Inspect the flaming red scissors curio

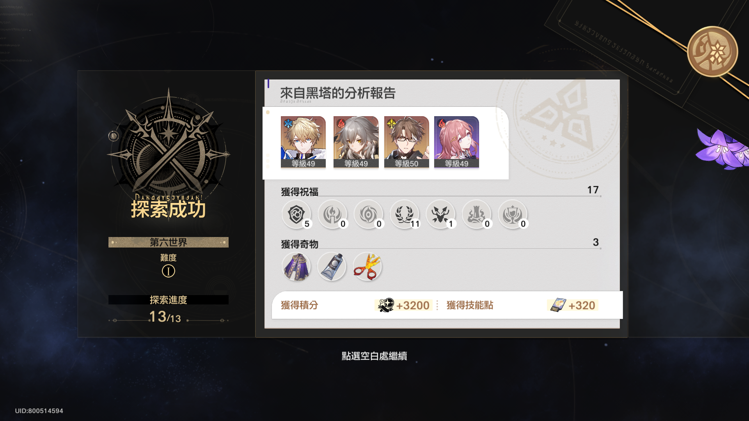pyautogui.click(x=367, y=267)
